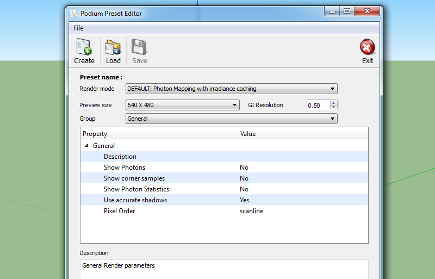The width and height of the screenshot is (435, 279).
Task: Open the Group dropdown
Action: coord(232,119)
